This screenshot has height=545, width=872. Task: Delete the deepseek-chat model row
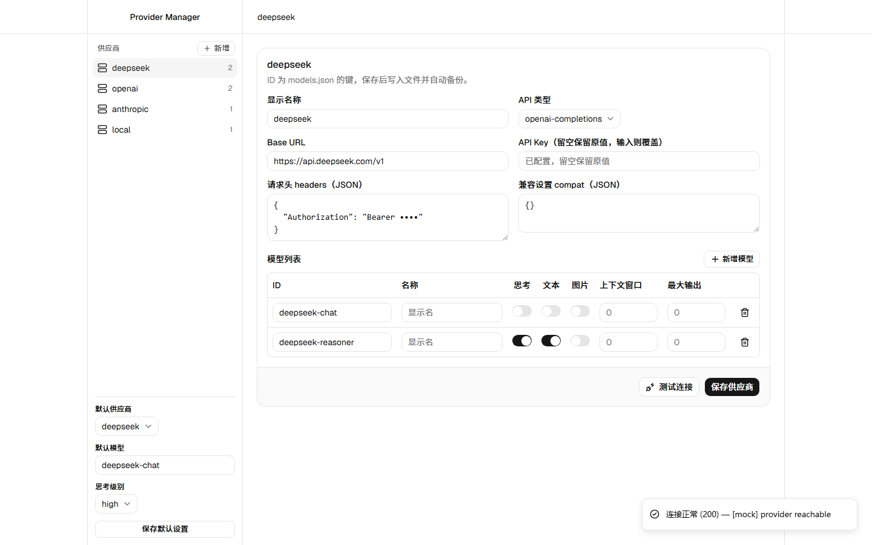coord(745,312)
